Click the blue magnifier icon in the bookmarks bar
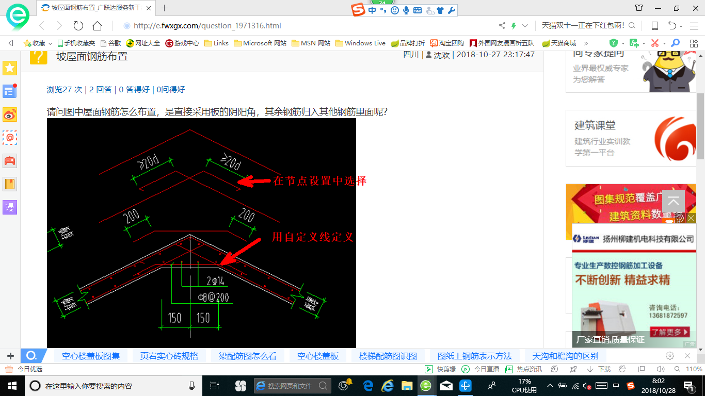The height and width of the screenshot is (396, 705). [x=675, y=43]
